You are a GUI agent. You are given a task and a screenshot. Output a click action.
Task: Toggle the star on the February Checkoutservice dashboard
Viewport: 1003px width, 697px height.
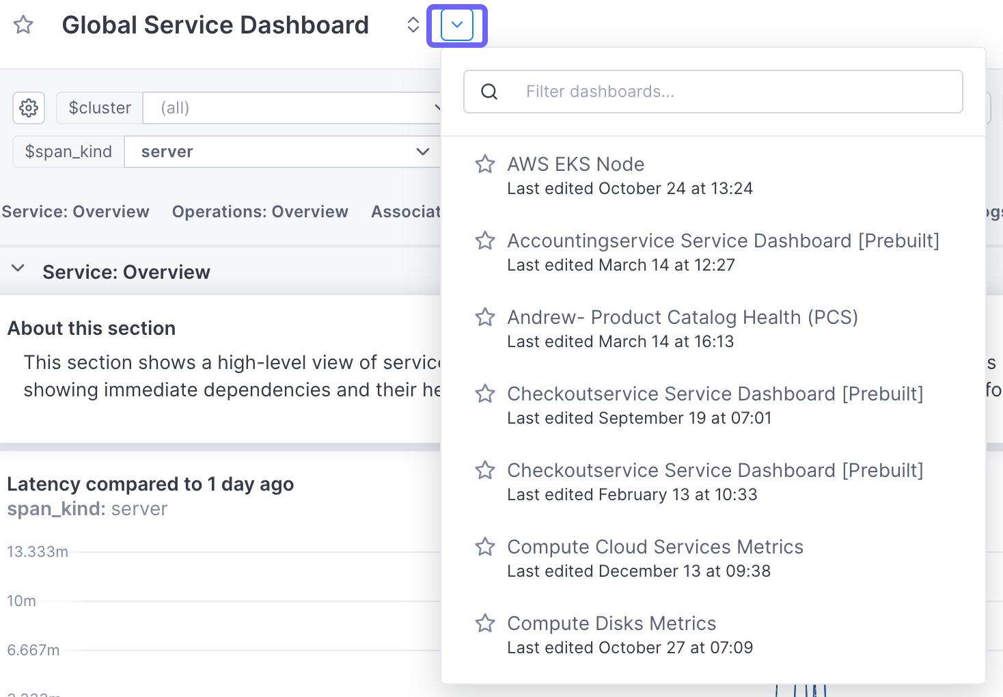[485, 470]
